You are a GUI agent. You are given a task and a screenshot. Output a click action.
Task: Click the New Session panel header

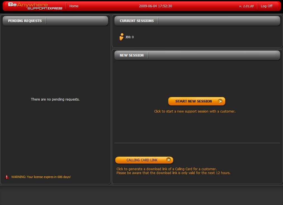coord(132,55)
